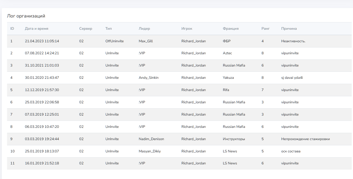Click the "ID" column header

12,29
